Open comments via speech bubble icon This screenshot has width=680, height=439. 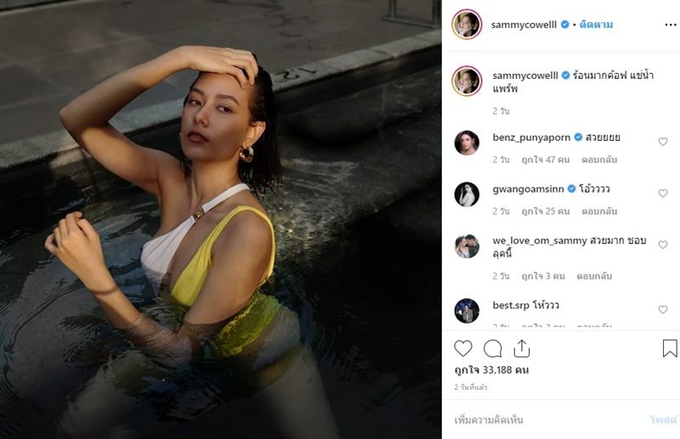coord(493,348)
